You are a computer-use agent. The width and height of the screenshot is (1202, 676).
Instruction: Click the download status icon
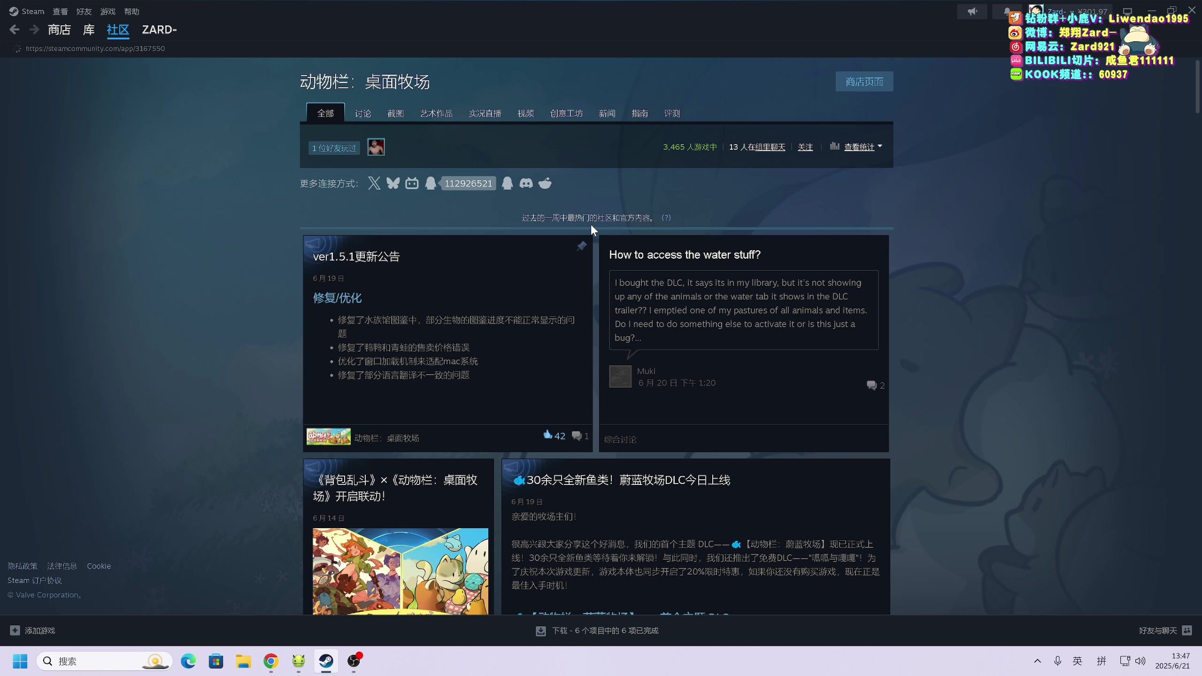pyautogui.click(x=541, y=631)
